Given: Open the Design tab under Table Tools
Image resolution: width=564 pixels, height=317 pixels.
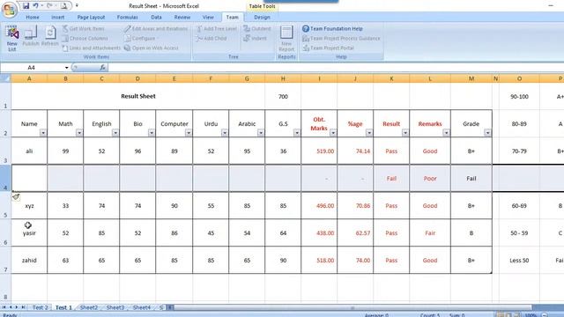Looking at the screenshot, I should [262, 17].
